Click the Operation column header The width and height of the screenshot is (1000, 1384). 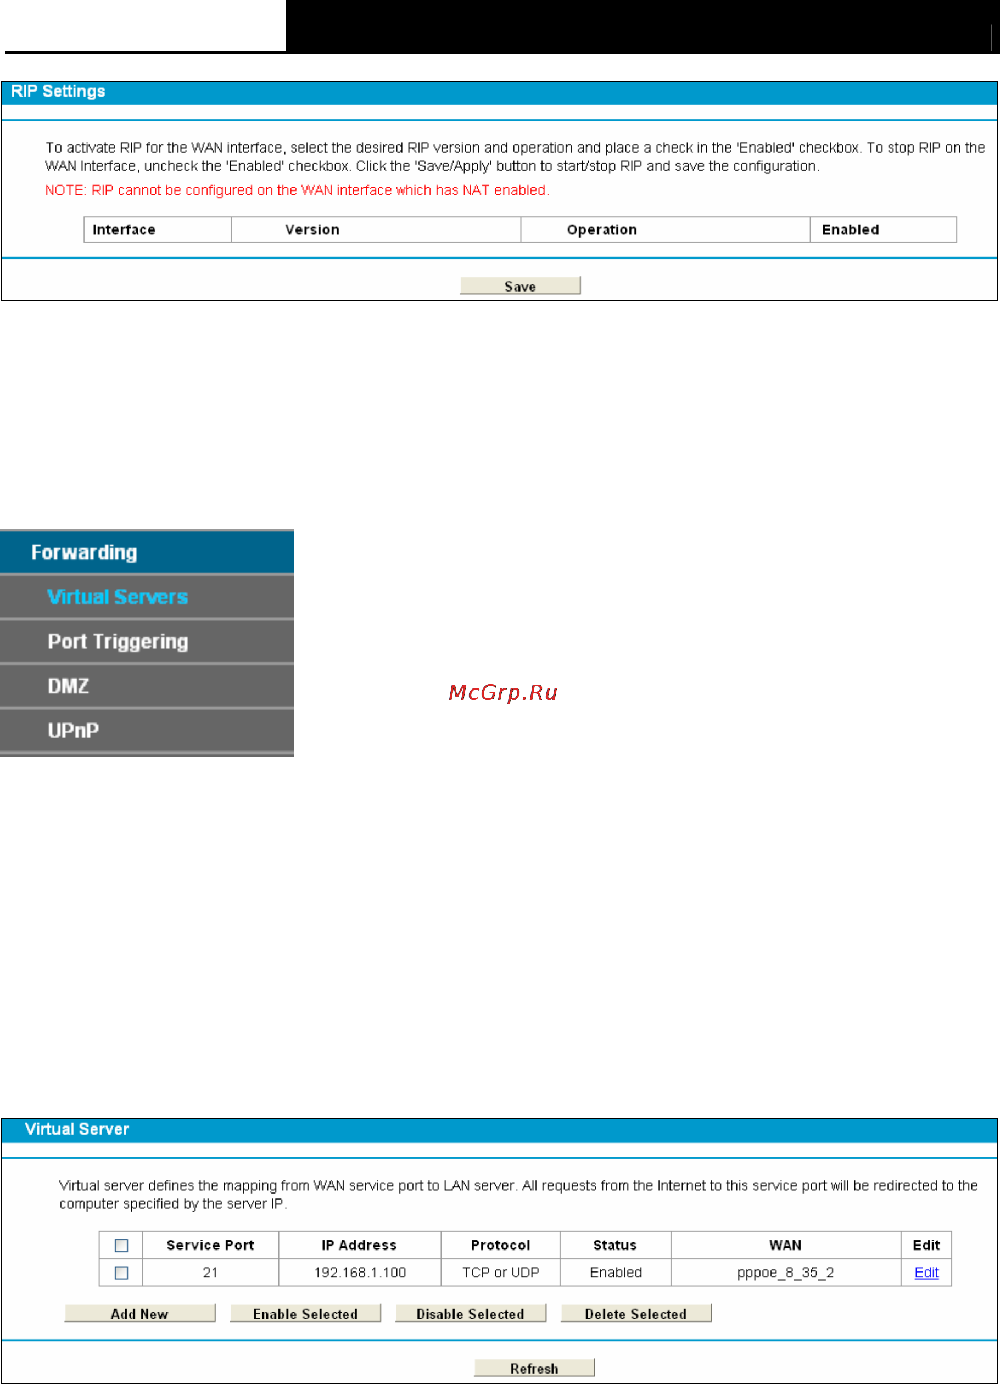(666, 229)
